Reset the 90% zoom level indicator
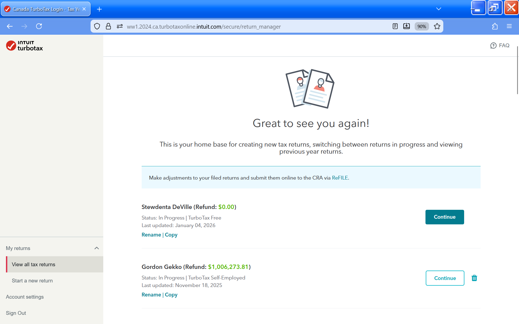 (x=421, y=26)
